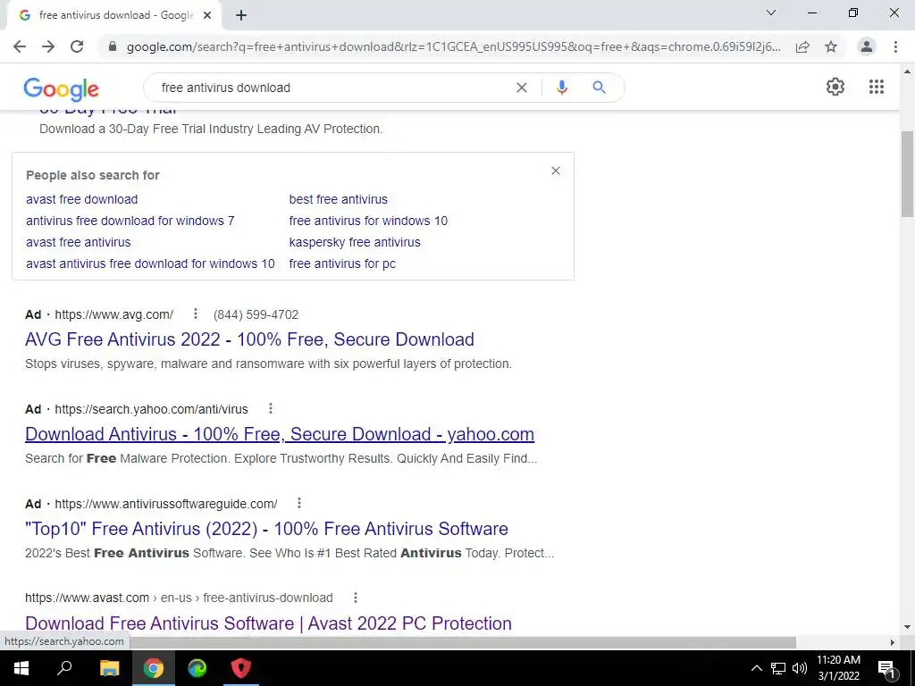Switch to Chrome in the taskbar
Image resolution: width=915 pixels, height=686 pixels.
(154, 668)
